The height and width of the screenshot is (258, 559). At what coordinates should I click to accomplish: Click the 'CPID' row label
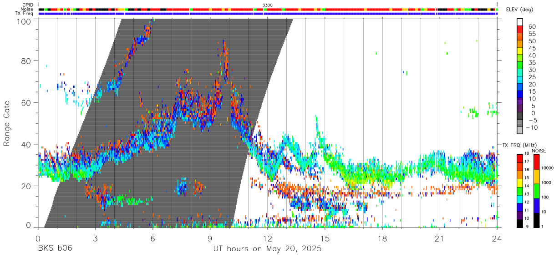[x=28, y=5]
